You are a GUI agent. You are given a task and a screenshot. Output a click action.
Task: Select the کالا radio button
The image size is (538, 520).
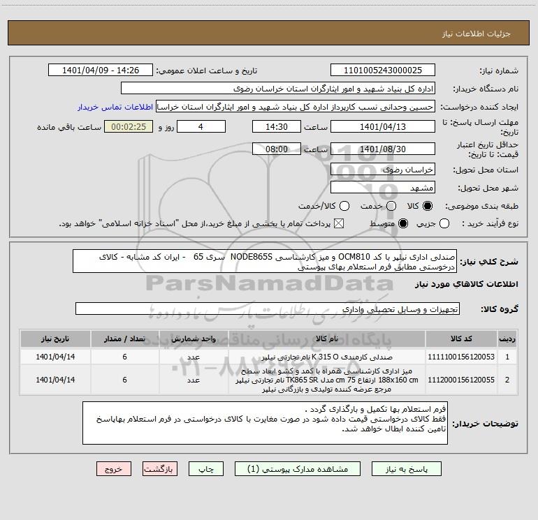[428, 206]
